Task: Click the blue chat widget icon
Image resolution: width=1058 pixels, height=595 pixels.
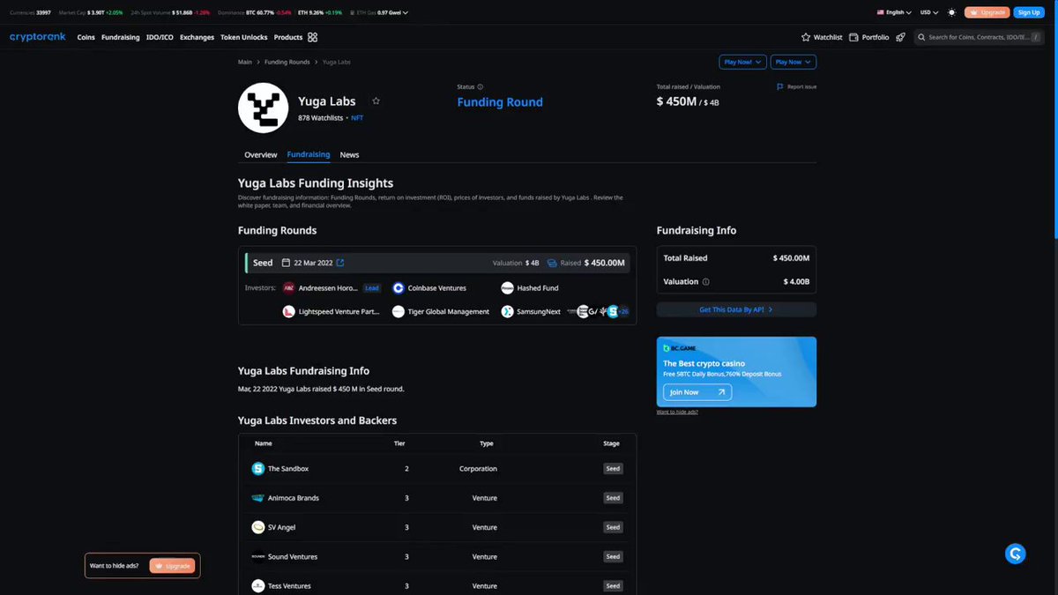Action: pos(1016,554)
